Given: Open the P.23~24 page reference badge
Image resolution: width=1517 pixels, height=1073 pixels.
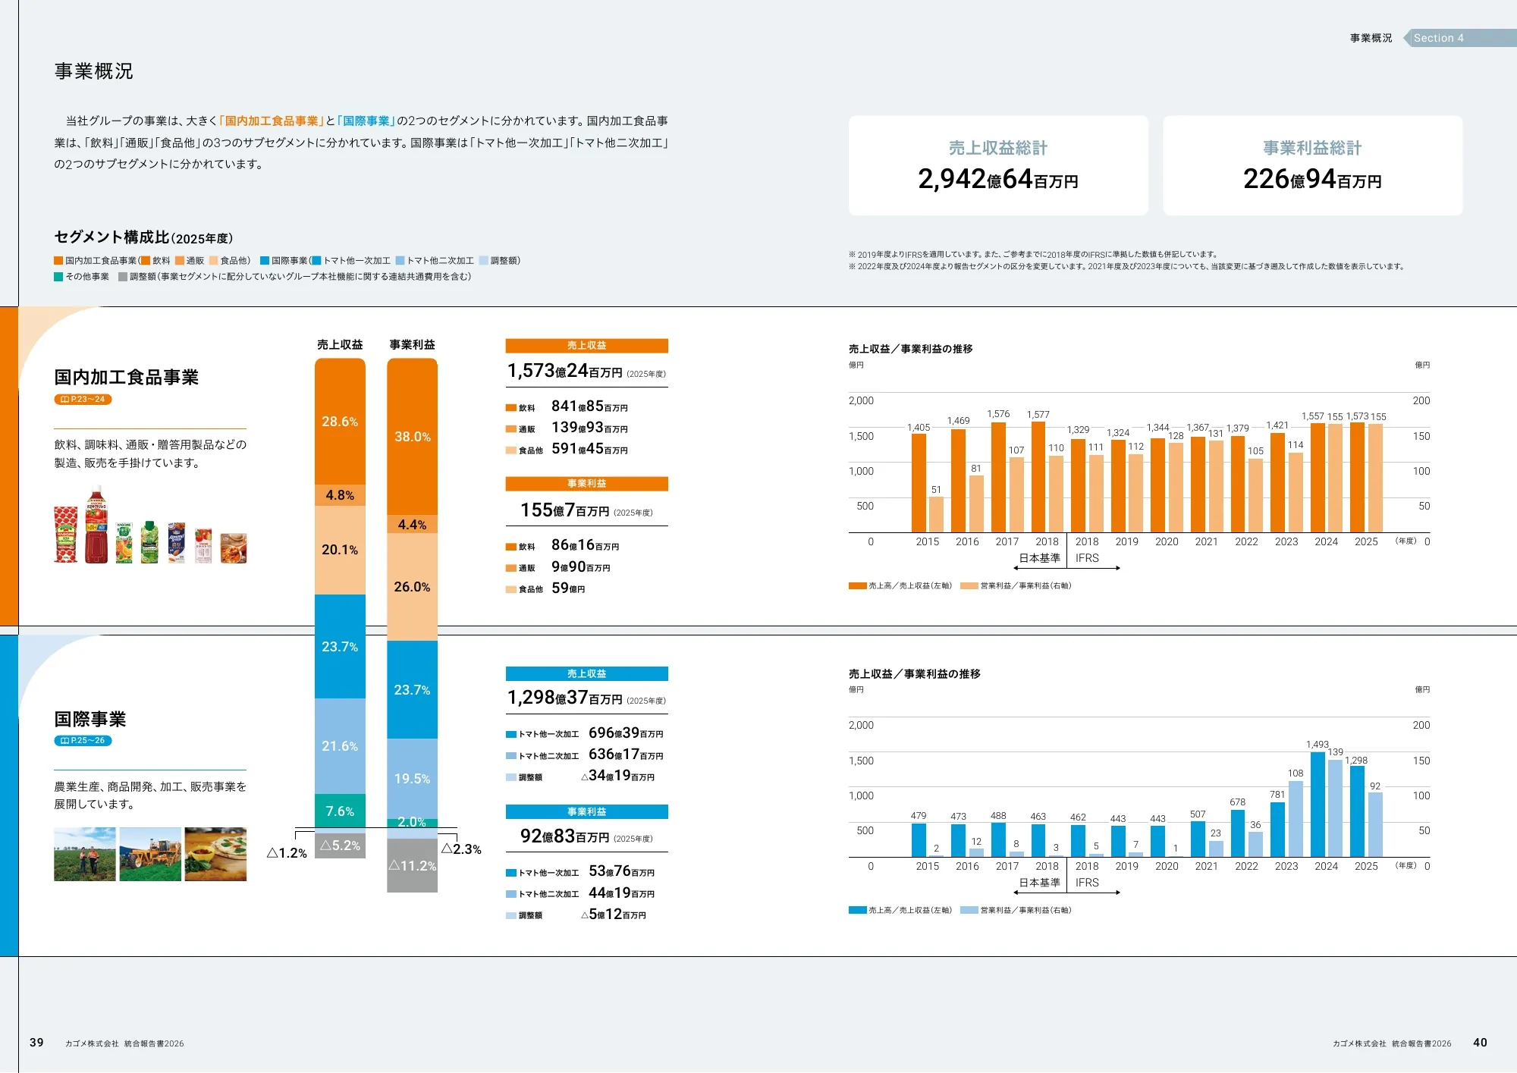Looking at the screenshot, I should tap(83, 399).
